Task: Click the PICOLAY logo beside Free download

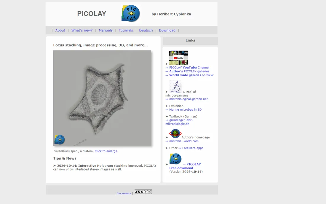Action: pos(175,159)
